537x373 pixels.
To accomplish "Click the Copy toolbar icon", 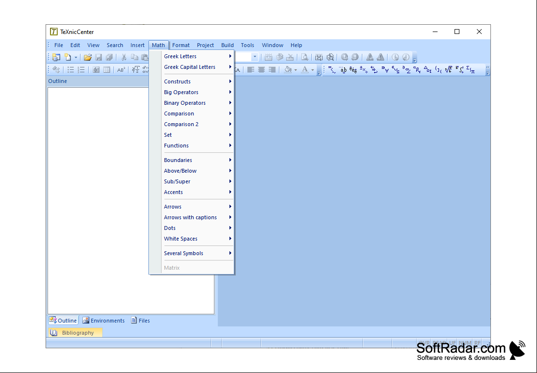I will point(134,57).
